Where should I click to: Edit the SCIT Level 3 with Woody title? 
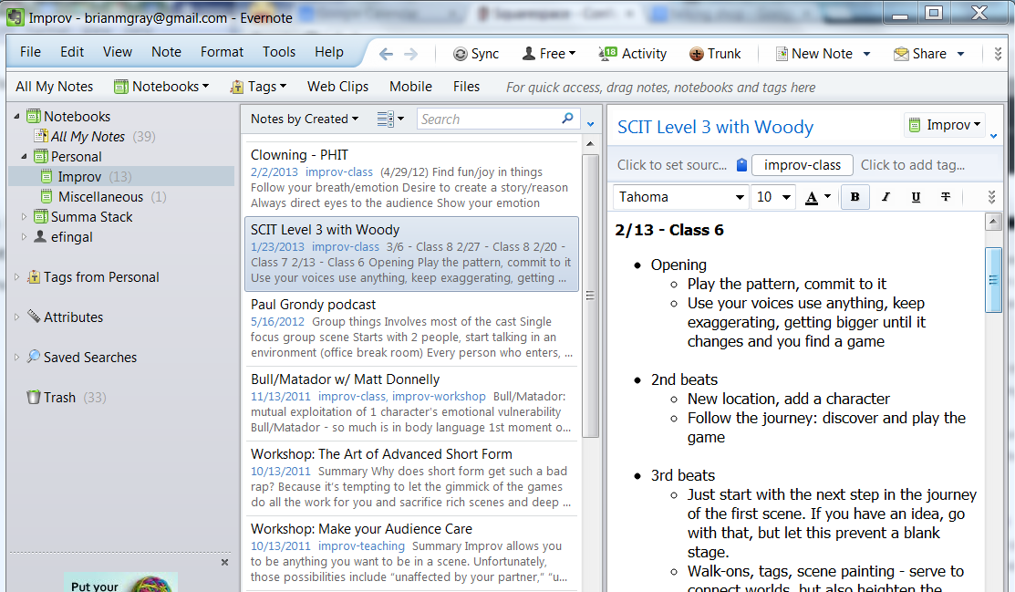tap(715, 127)
